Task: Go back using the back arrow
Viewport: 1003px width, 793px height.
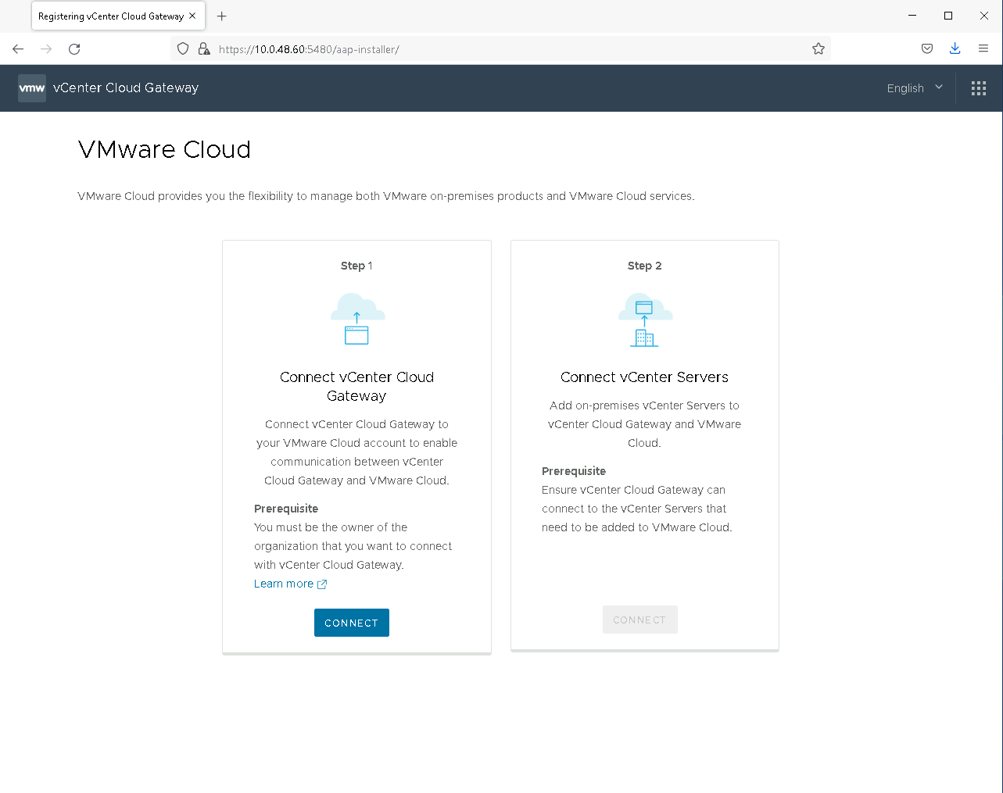Action: pos(18,49)
